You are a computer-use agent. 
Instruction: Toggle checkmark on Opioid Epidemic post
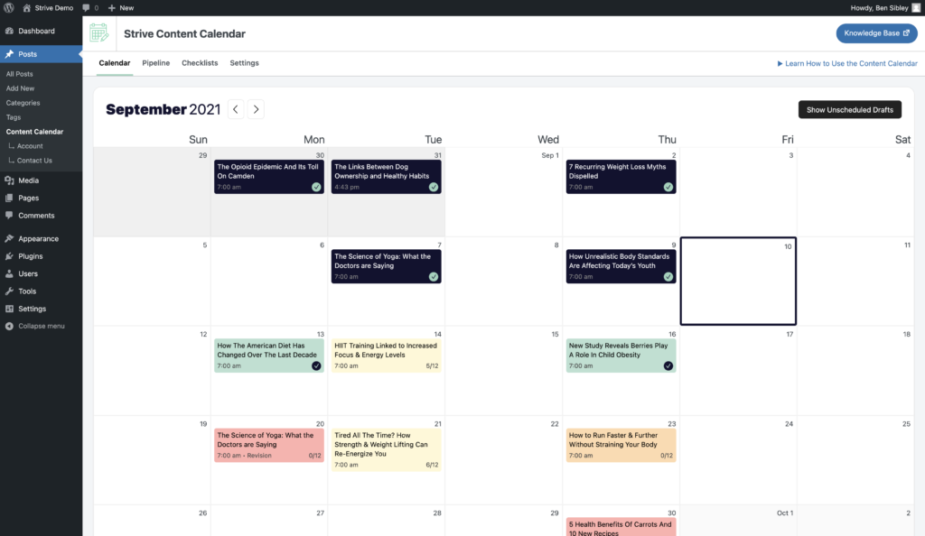point(316,187)
